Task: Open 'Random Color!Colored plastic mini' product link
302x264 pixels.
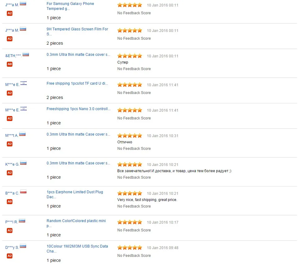Action: 76,223
